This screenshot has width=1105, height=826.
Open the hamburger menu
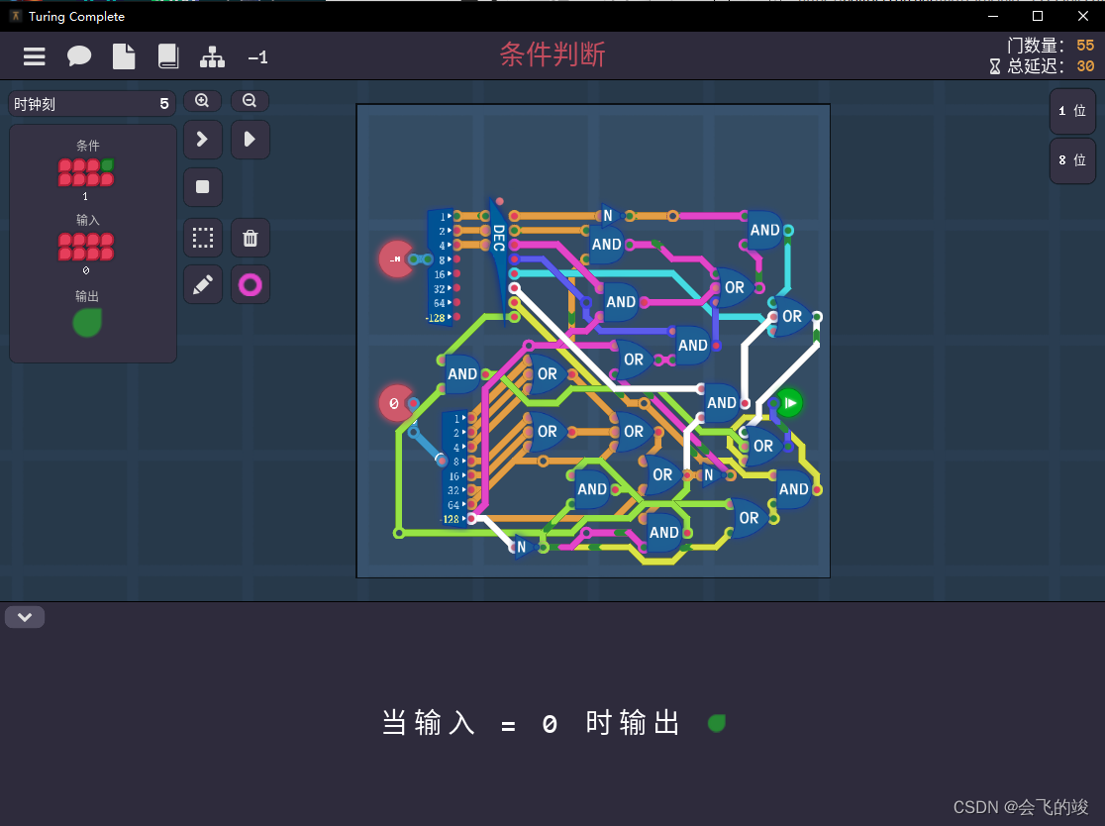pos(35,56)
